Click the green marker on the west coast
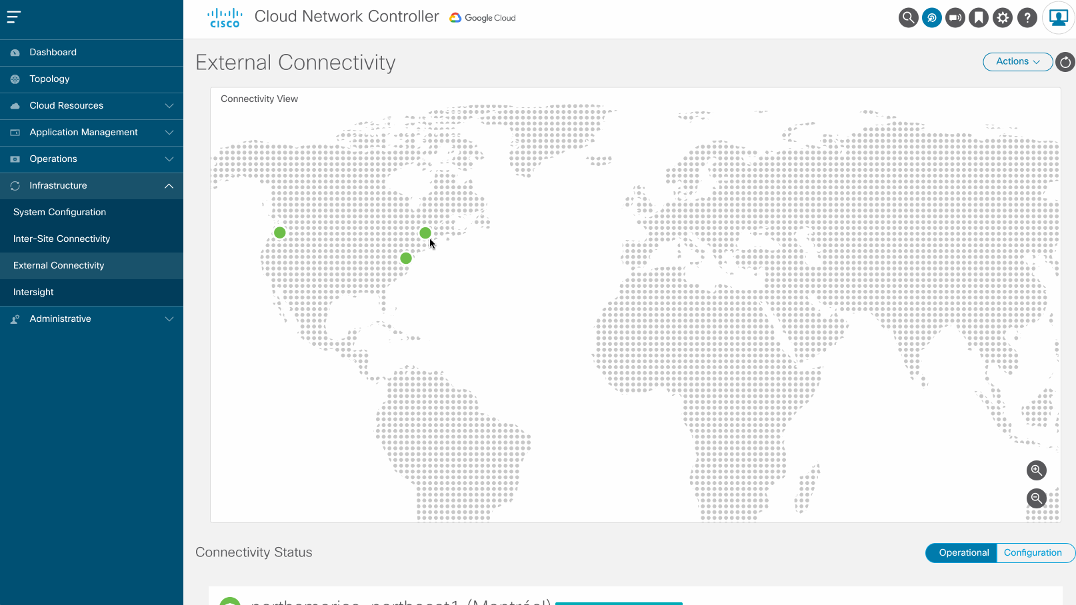Screen dimensions: 1076x605 [280, 233]
